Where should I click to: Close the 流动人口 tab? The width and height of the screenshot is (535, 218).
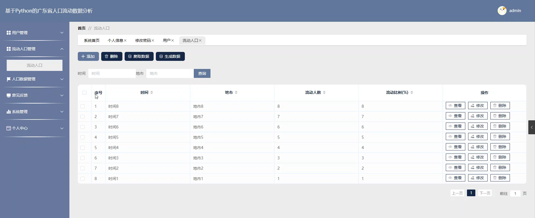(x=200, y=40)
